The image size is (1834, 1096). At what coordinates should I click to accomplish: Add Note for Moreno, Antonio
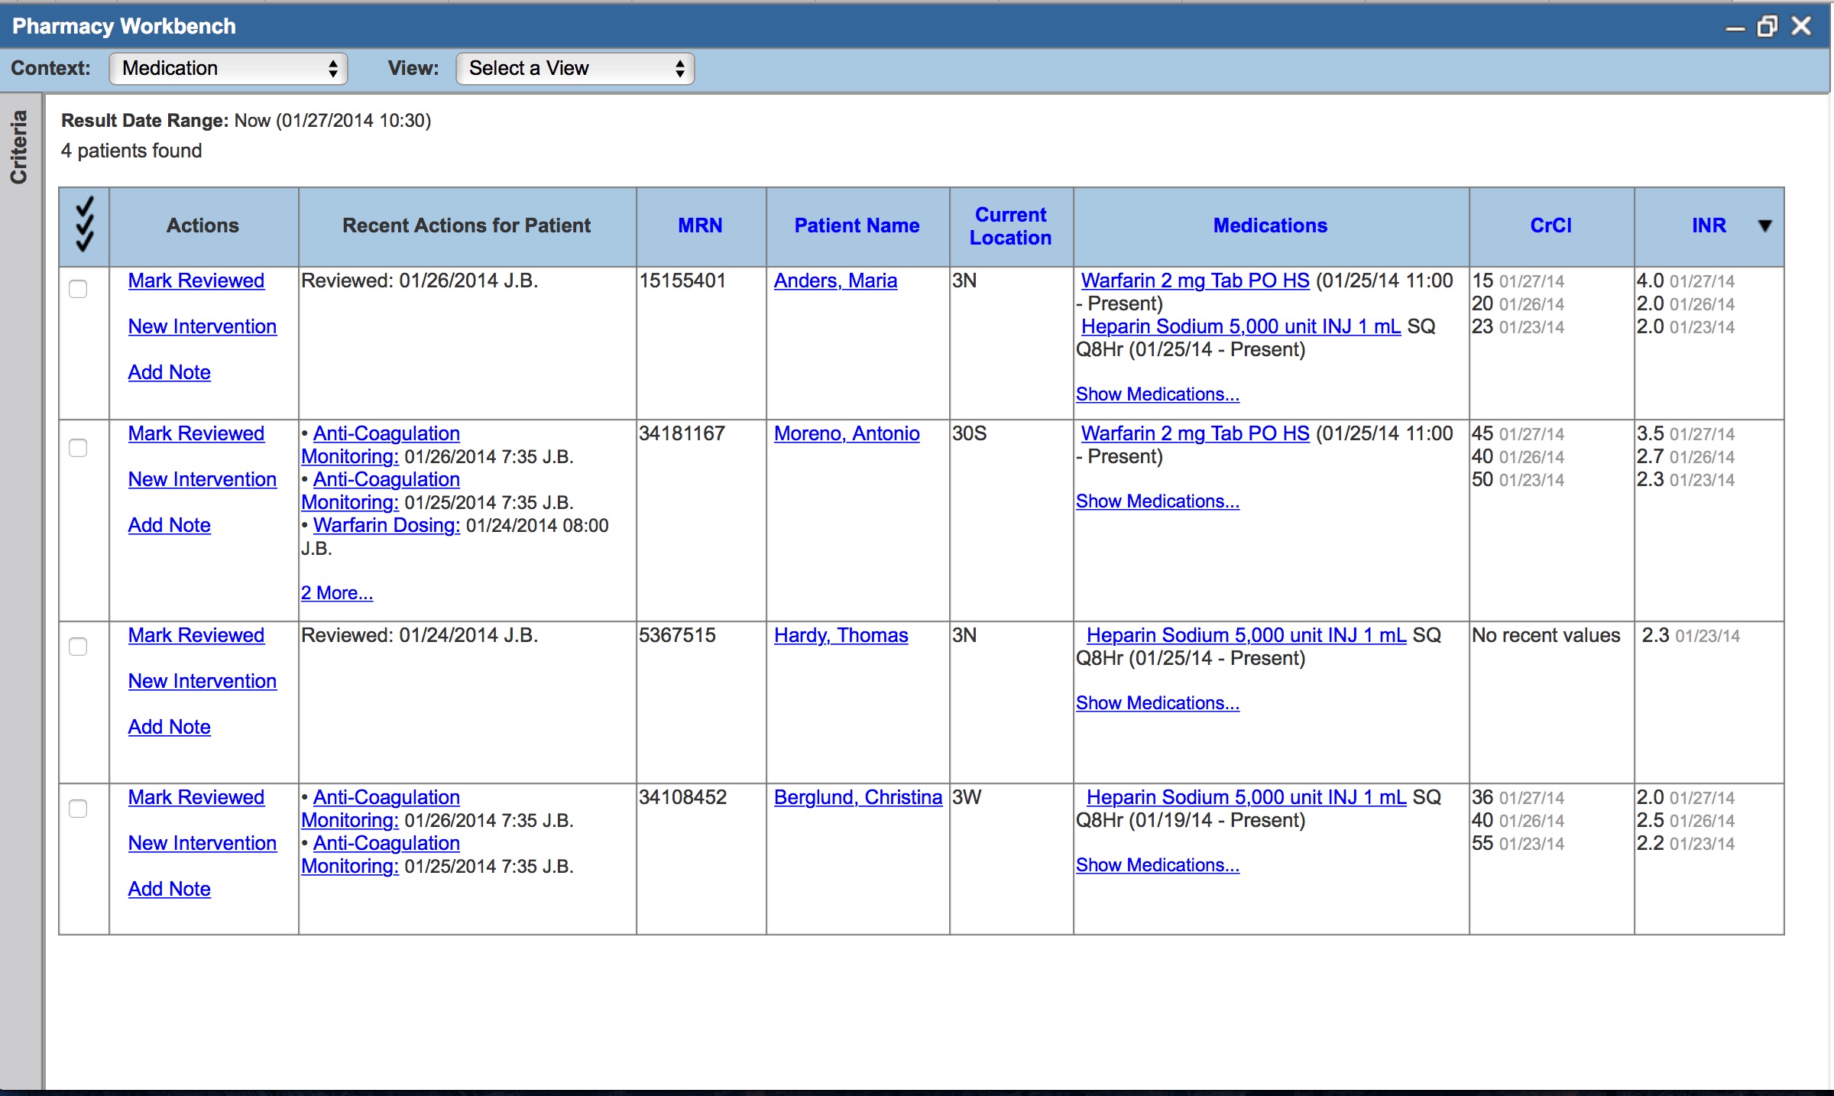(169, 526)
